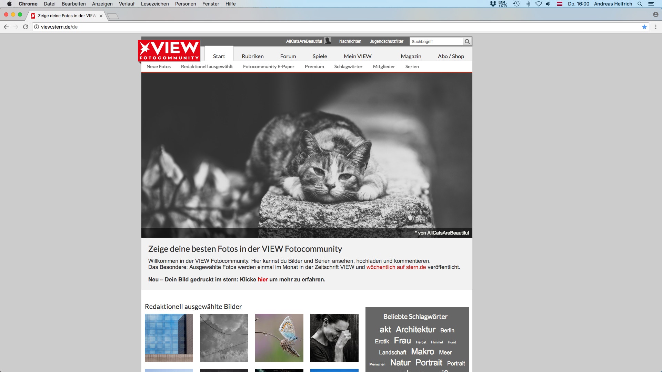The width and height of the screenshot is (662, 372).
Task: Click the 'Architektur' tag
Action: click(x=415, y=330)
